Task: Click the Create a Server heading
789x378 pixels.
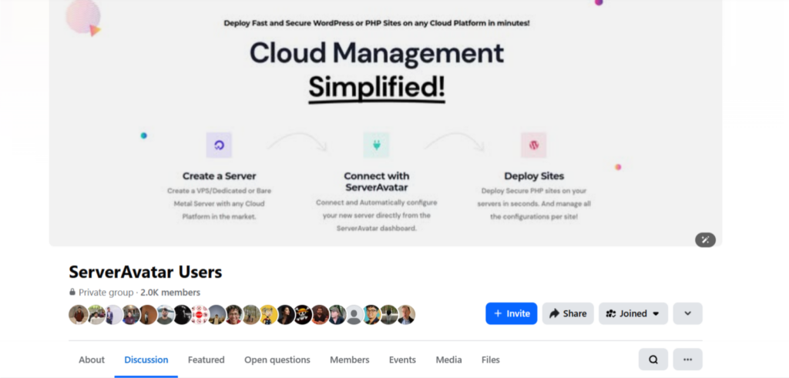Action: (219, 176)
